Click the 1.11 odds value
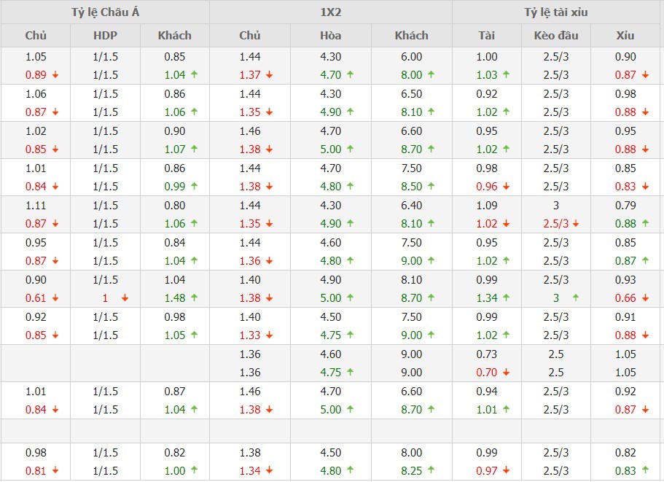Screen dimensions: 664x482 click(x=36, y=206)
